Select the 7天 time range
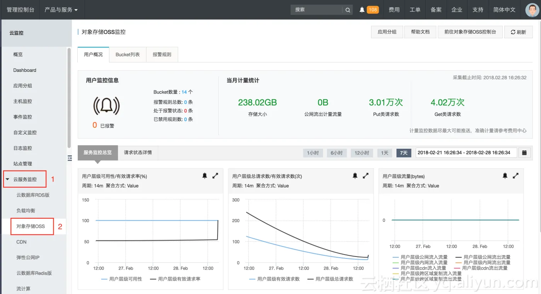 tap(404, 153)
